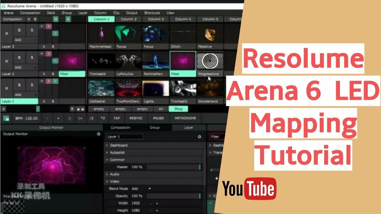Click the Opacity 100 % slider
This screenshot has height=214, width=381.
[174, 196]
